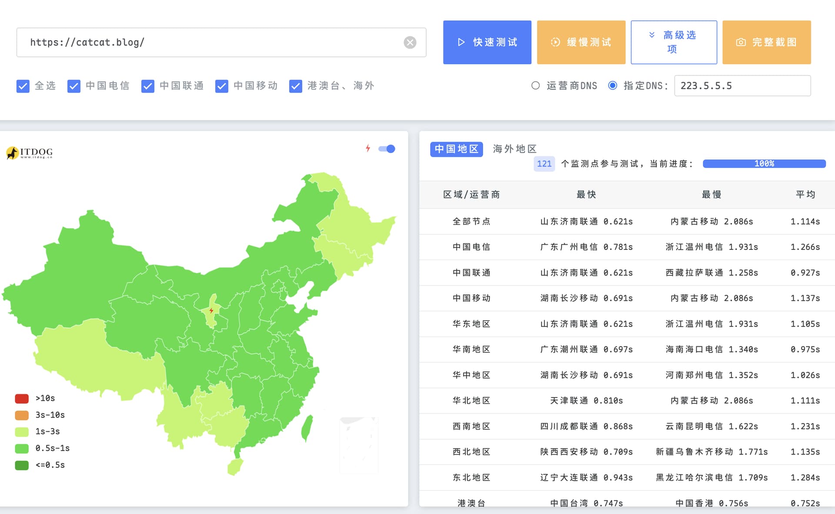Click the play icon in 快速测试
835x514 pixels.
click(461, 42)
